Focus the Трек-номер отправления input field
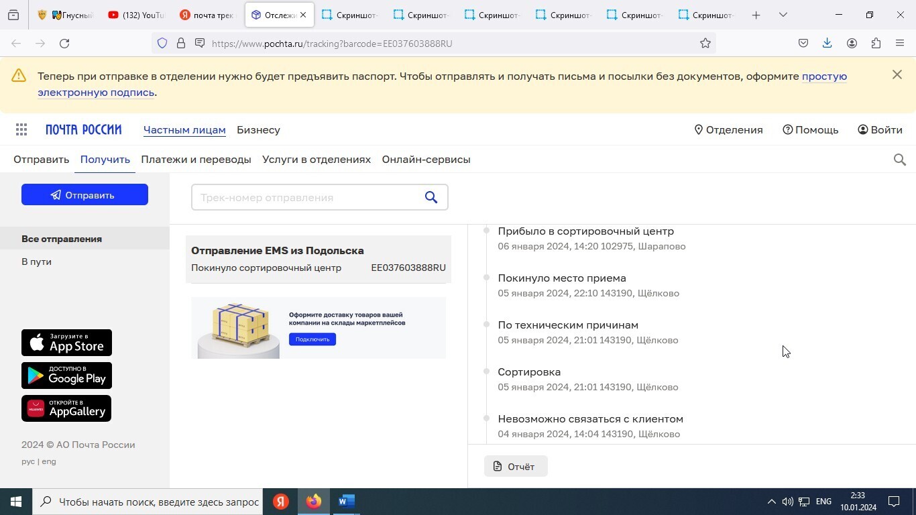This screenshot has height=515, width=916. click(x=305, y=198)
